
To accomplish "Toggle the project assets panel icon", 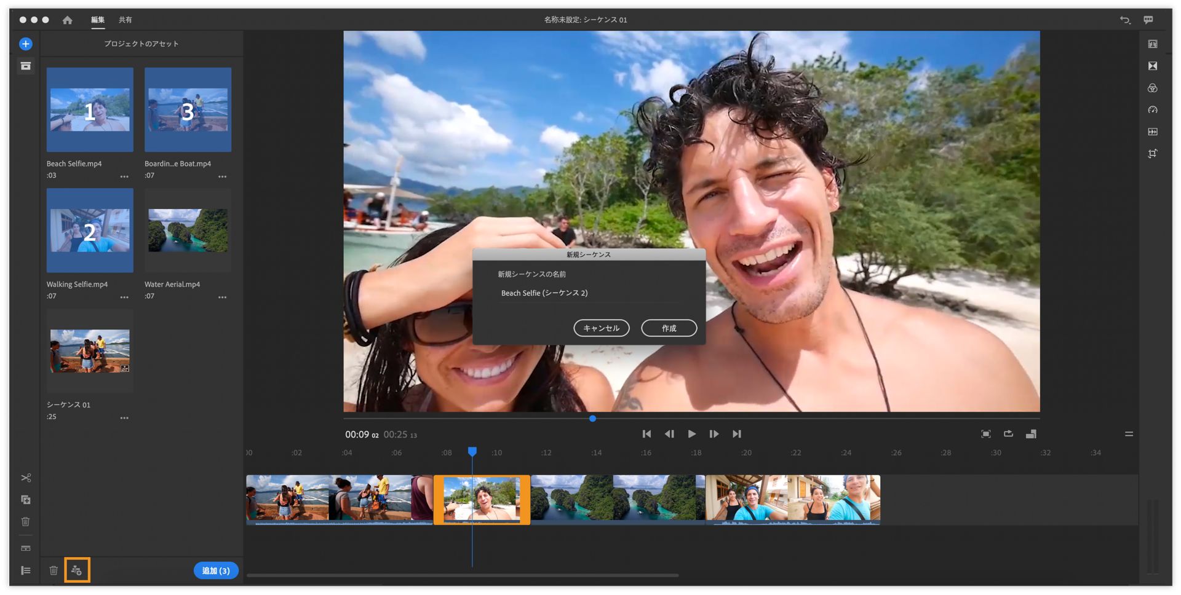I will [x=26, y=66].
